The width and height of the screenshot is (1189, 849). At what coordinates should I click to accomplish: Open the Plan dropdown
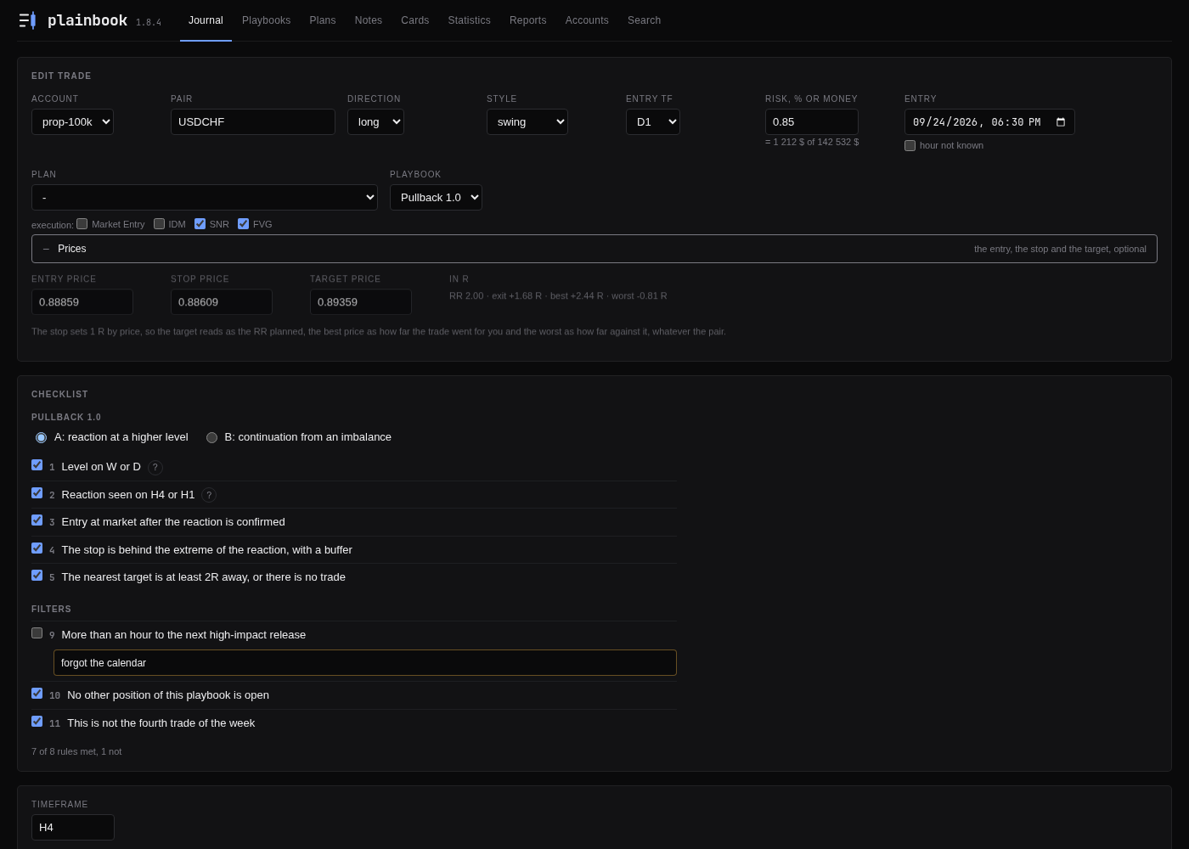(205, 198)
